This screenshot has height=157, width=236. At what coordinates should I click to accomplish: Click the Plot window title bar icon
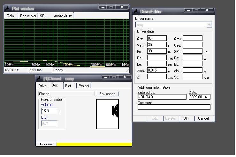(8, 9)
